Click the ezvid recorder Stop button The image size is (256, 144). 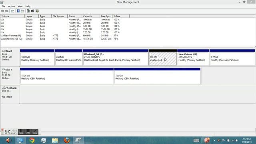pos(28,132)
